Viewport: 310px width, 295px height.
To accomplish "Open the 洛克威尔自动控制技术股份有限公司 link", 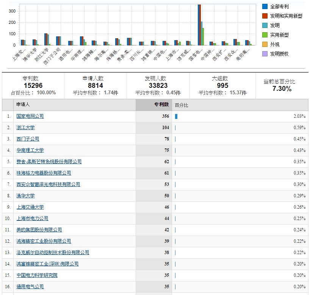I will click(53, 253).
